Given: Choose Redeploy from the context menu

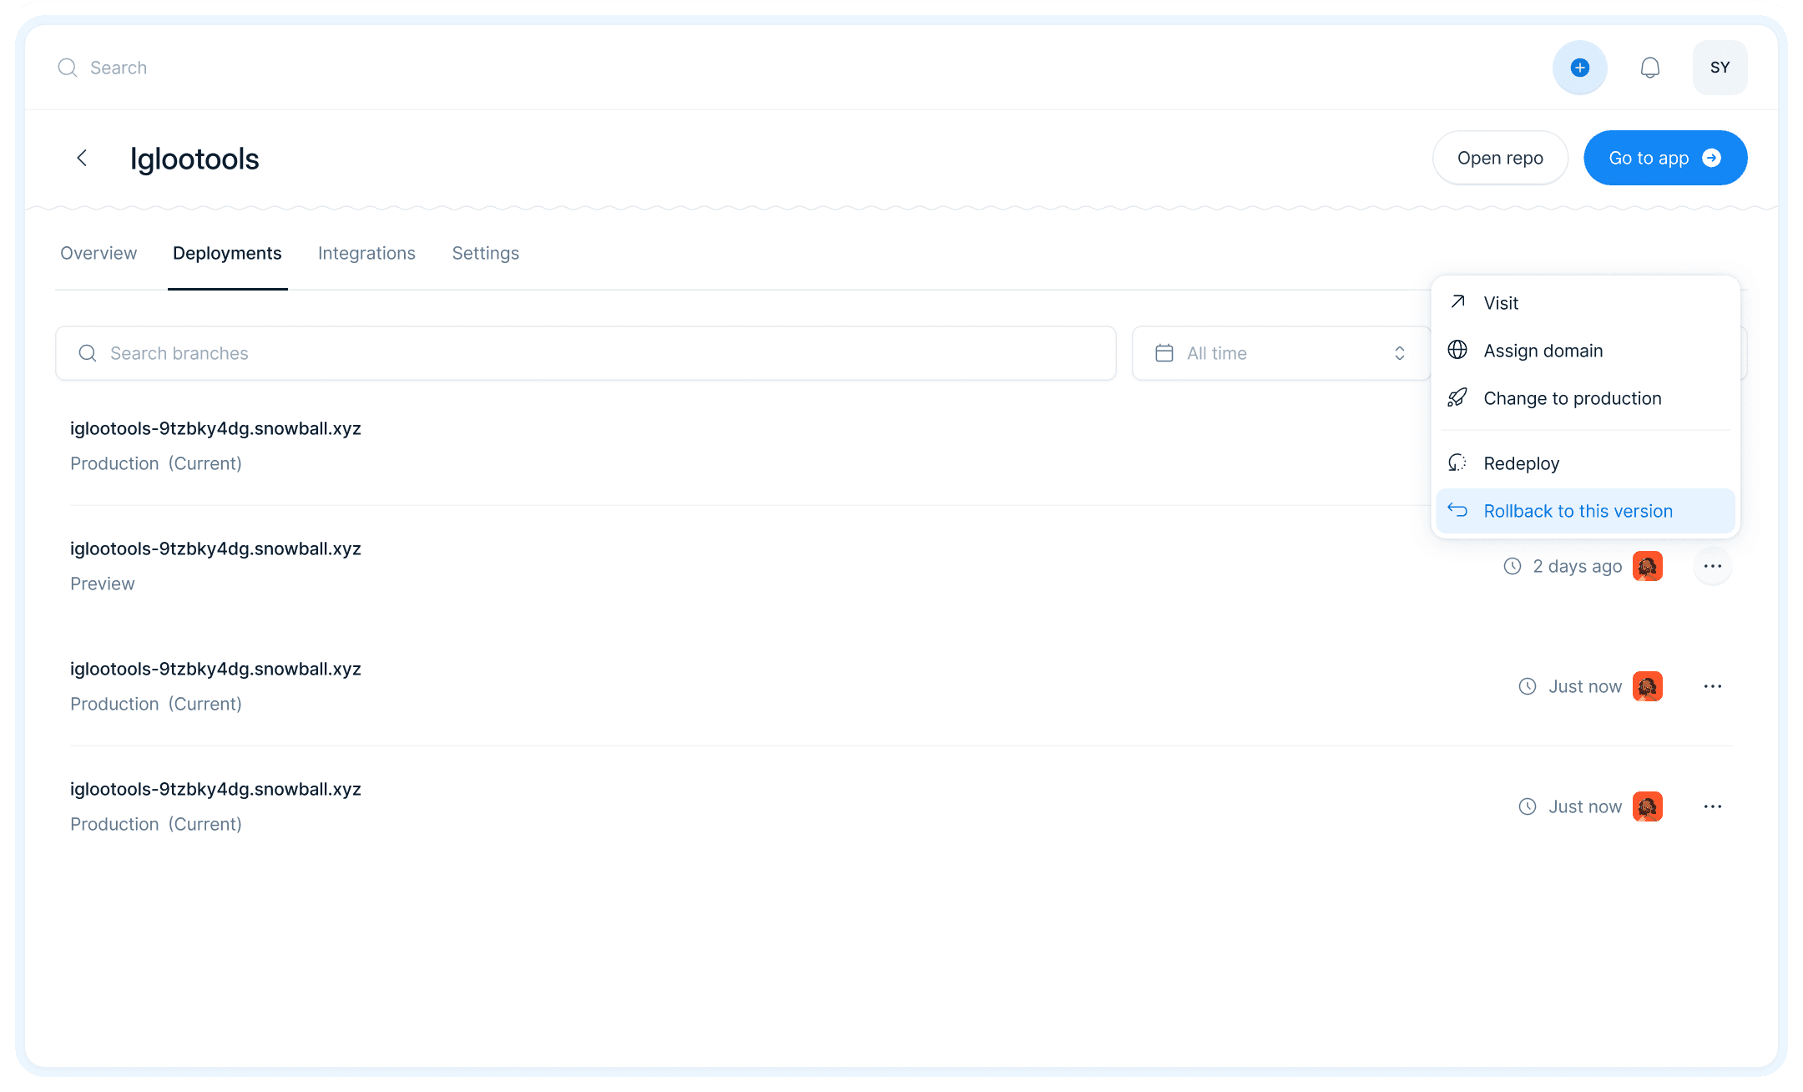Looking at the screenshot, I should tap(1521, 463).
